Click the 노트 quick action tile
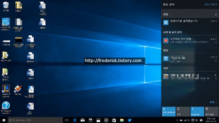This screenshot has height=123, width=219. coord(183,112)
